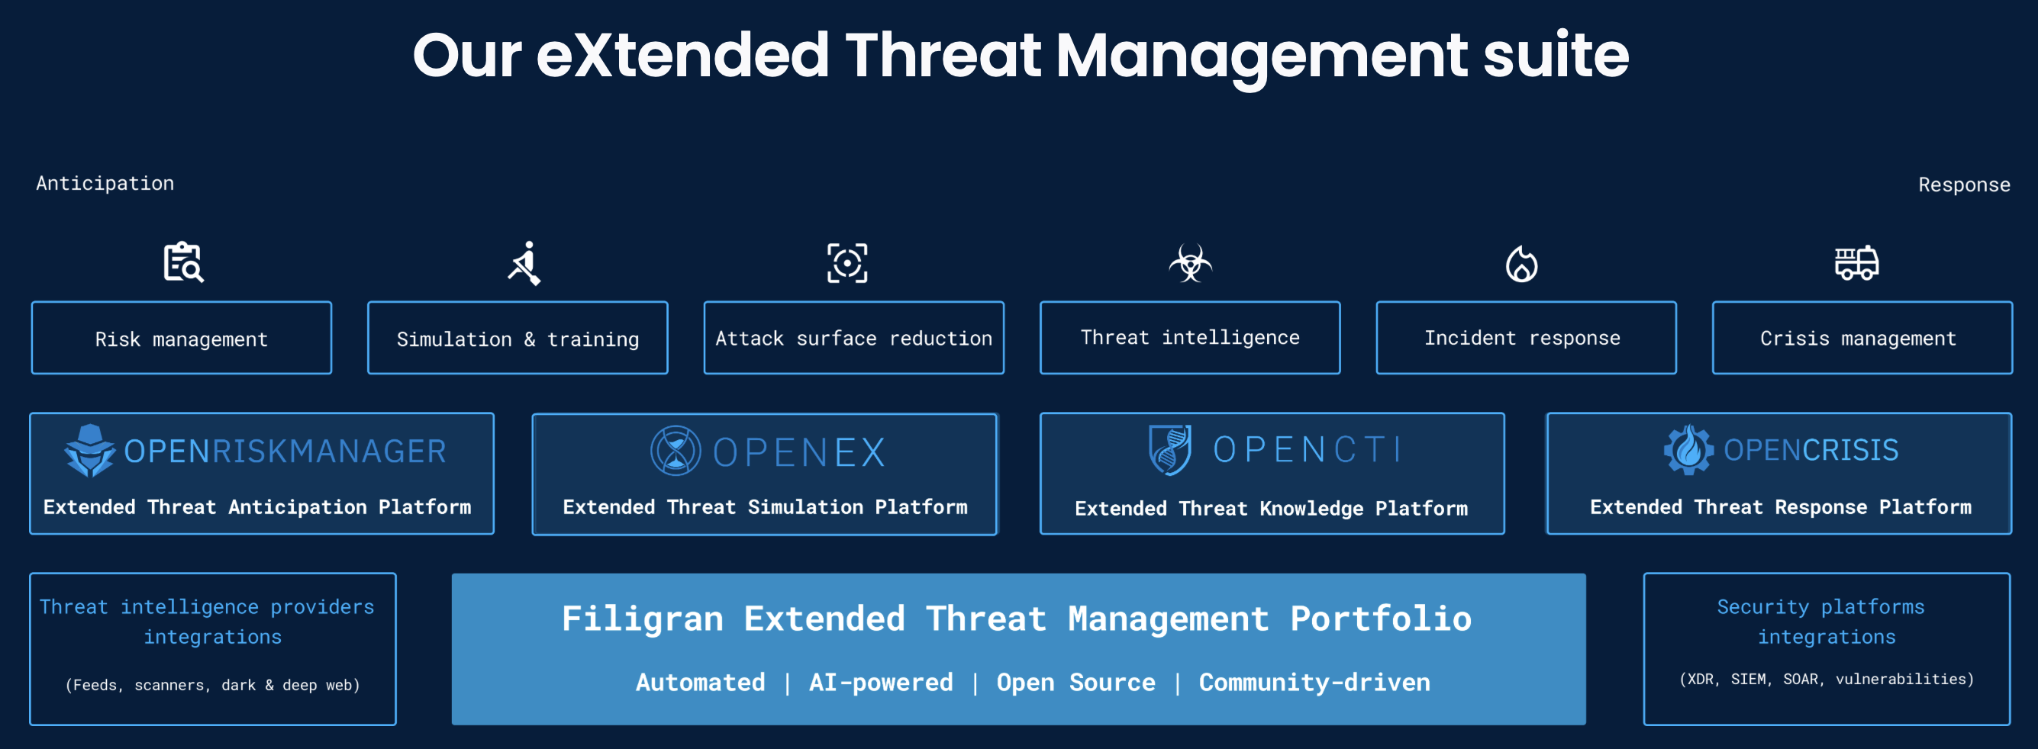Image resolution: width=2038 pixels, height=749 pixels.
Task: Click the fire truck Crisis management icon
Action: (x=1858, y=262)
